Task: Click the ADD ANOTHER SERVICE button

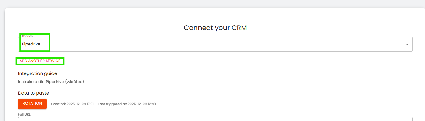Action: [x=40, y=61]
